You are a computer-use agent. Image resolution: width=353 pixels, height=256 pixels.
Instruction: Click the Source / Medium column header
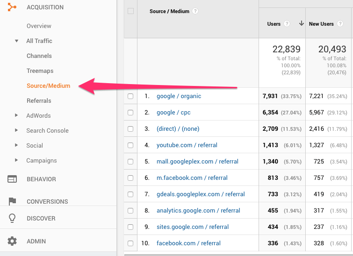pos(169,11)
